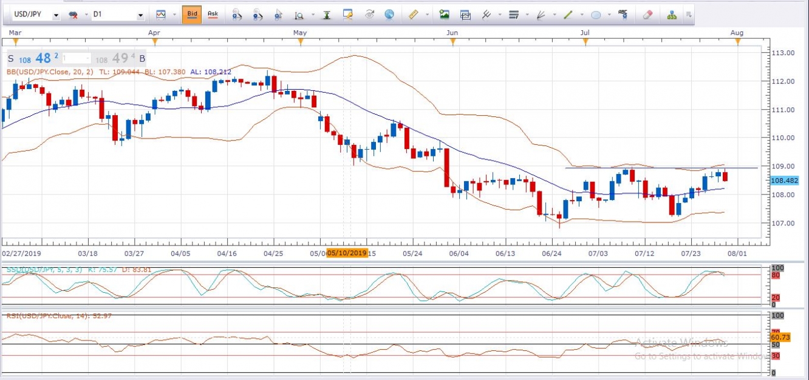
Task: Select the horizontal resistance line near 109.00
Action: click(661, 168)
